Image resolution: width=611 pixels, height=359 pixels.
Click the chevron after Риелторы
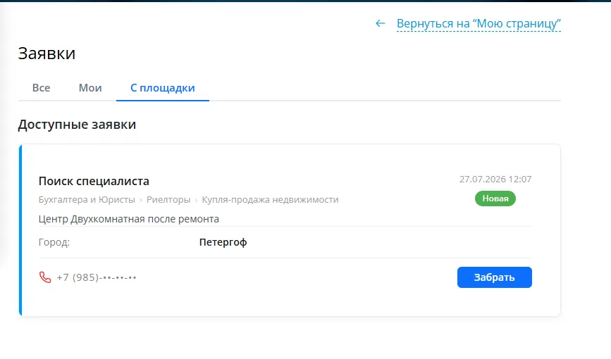pos(196,200)
